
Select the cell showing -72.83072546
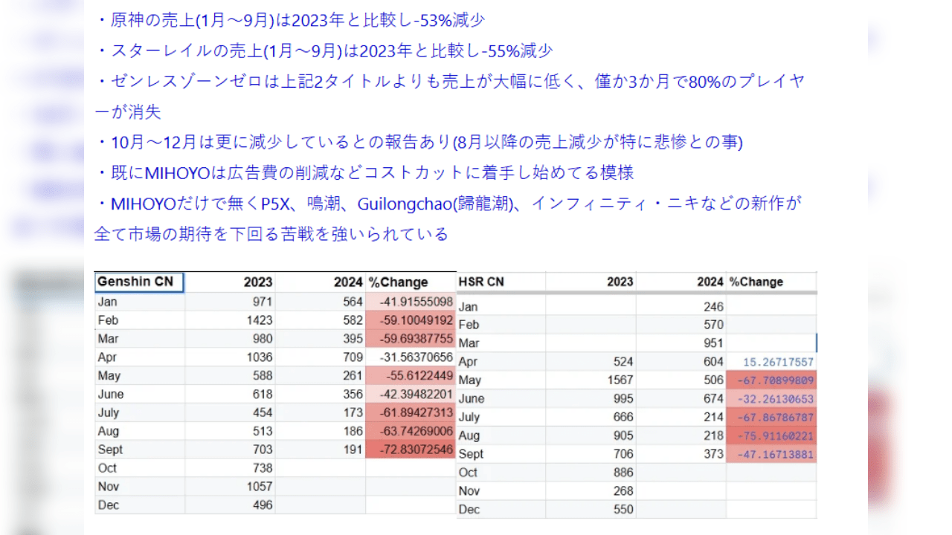[411, 450]
